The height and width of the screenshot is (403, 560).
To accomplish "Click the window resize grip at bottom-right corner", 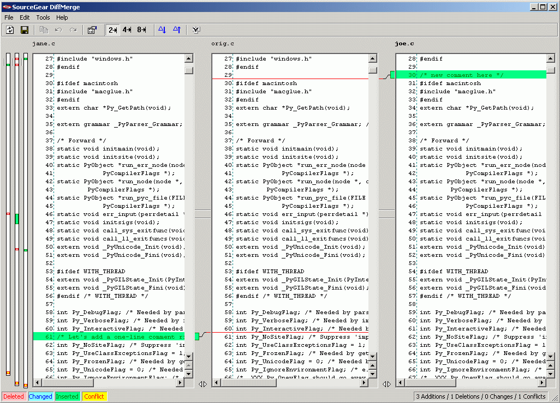I will pos(555,398).
